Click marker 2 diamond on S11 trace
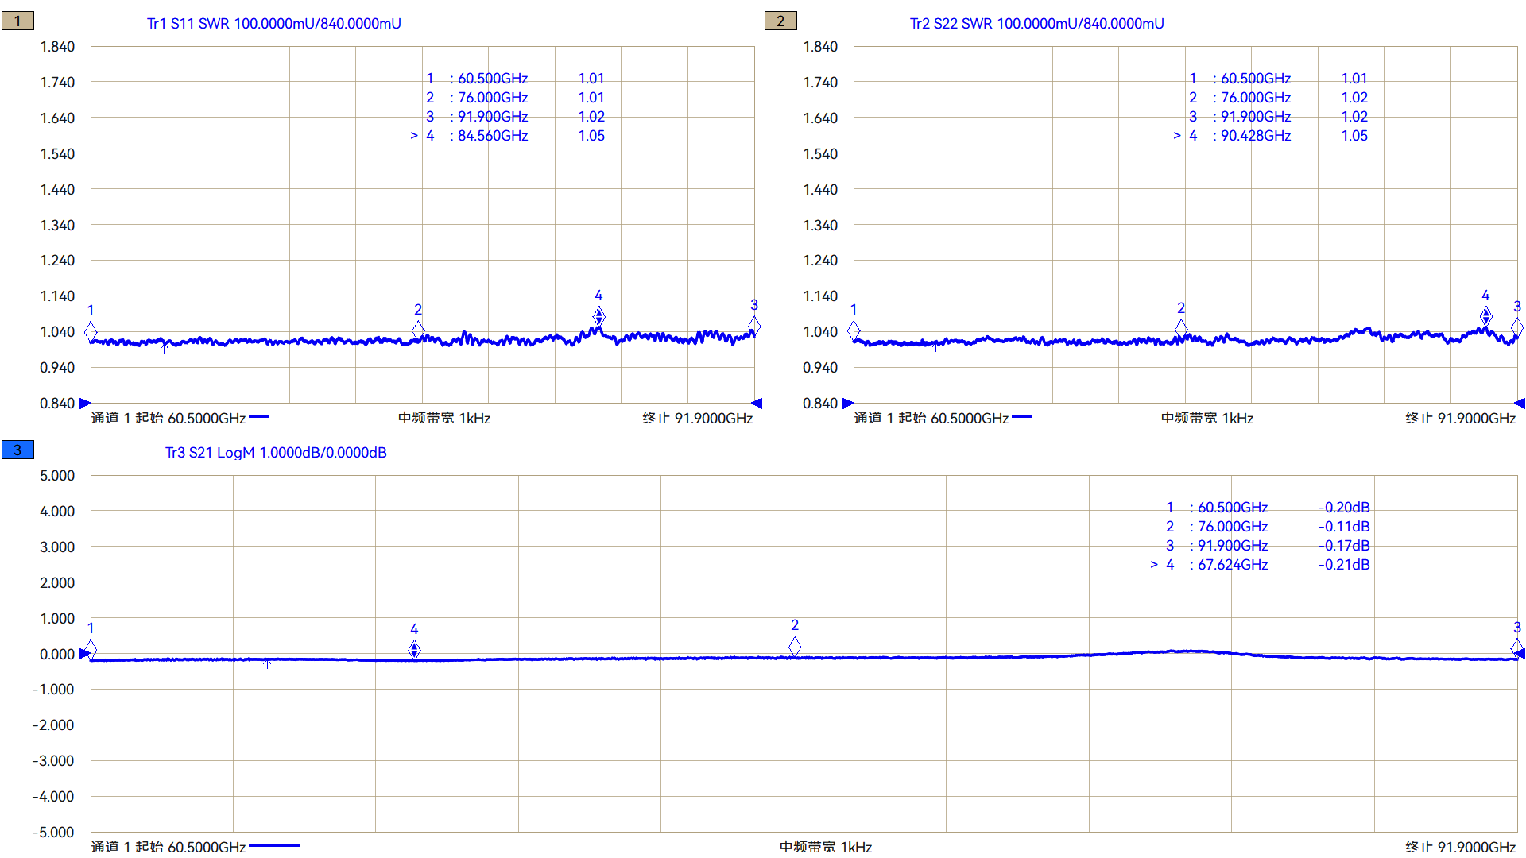This screenshot has width=1526, height=858. pyautogui.click(x=418, y=329)
